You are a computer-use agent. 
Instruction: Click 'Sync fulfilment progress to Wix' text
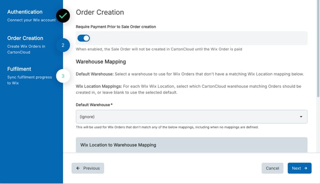(x=30, y=80)
